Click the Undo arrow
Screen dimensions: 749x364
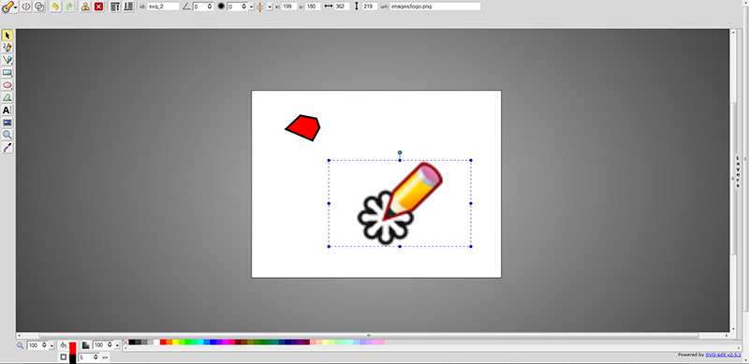[56, 7]
